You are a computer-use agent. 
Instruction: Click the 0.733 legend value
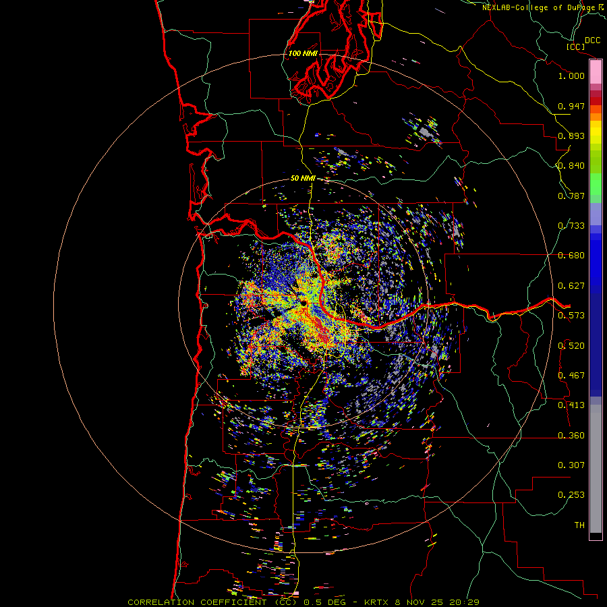click(571, 226)
